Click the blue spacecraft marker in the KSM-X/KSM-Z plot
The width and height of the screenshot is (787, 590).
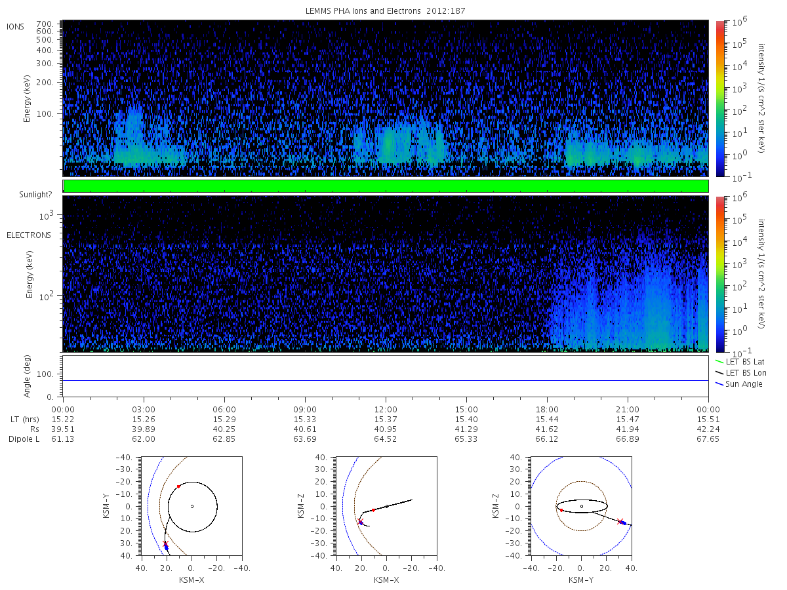361,523
